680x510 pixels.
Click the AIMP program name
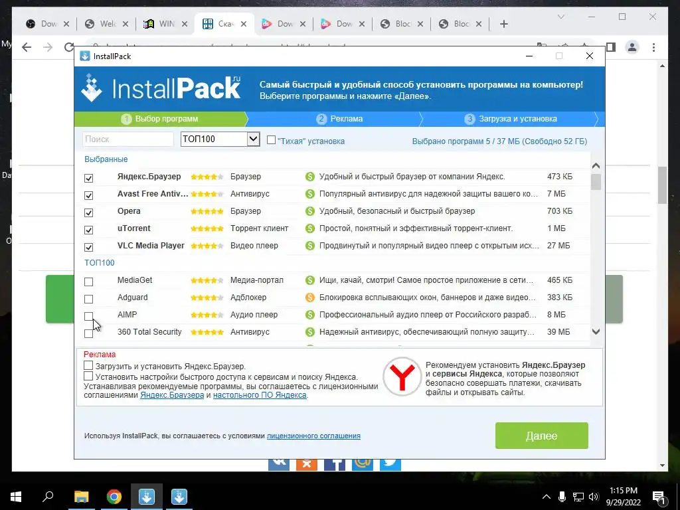pos(127,315)
